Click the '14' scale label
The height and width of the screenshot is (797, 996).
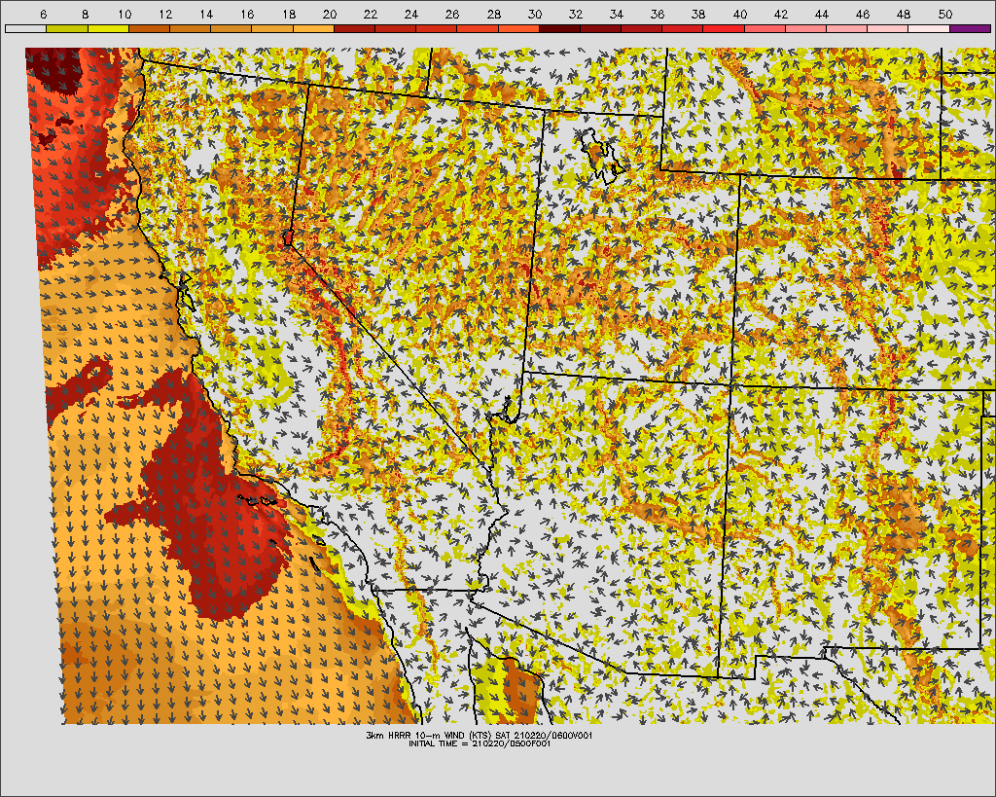tap(206, 14)
